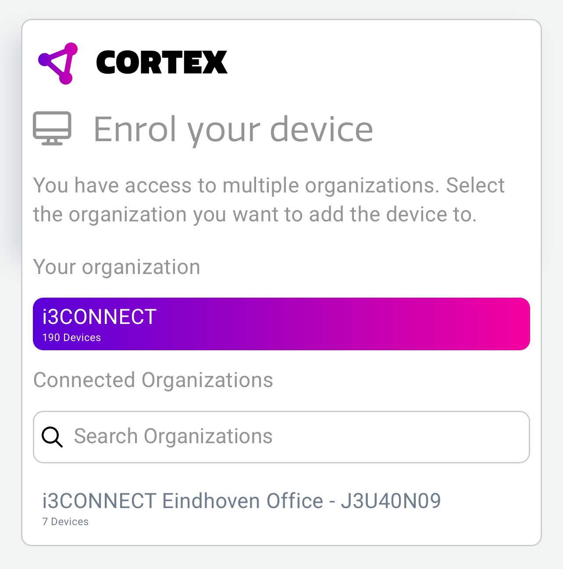Screen dimensions: 563x569
Task: Click the word "device" in the heading
Action: point(321,129)
